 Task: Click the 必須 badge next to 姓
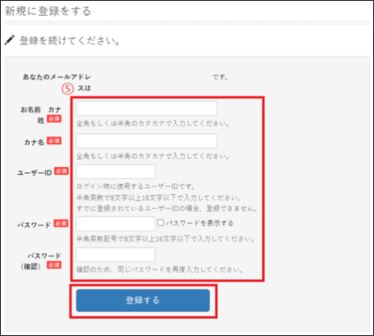pyautogui.click(x=54, y=119)
